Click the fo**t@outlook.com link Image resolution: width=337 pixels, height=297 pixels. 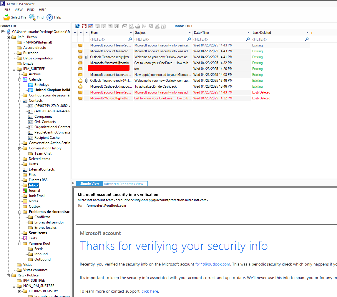(x=213, y=264)
